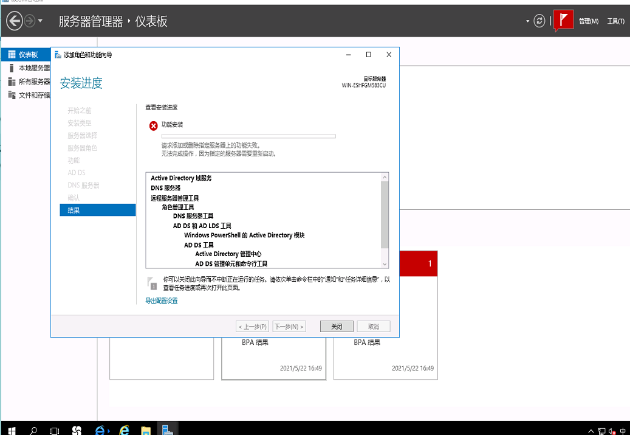The height and width of the screenshot is (435, 630).
Task: Click the back navigation arrow in Server Manager
Action: coord(15,21)
